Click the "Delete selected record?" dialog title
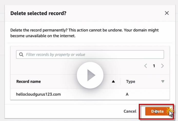The width and height of the screenshot is (178, 121). tap(38, 13)
